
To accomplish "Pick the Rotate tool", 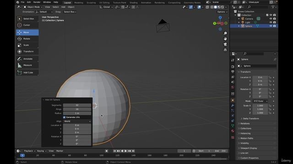I will [27, 39].
